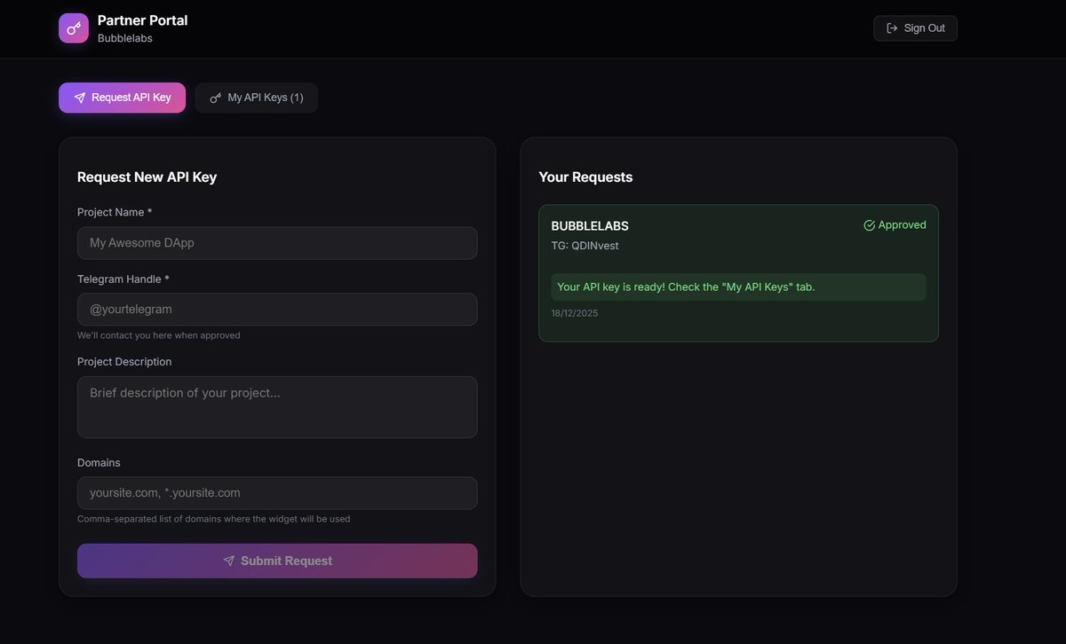Click the Sign Out button
Viewport: 1066px width, 644px height.
coord(915,28)
